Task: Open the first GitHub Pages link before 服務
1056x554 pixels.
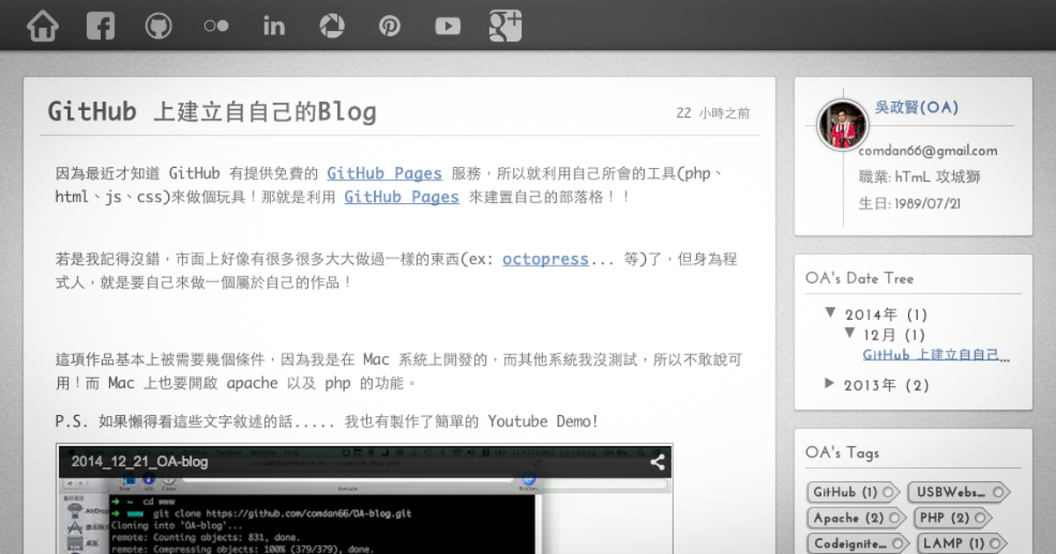Action: click(x=385, y=173)
